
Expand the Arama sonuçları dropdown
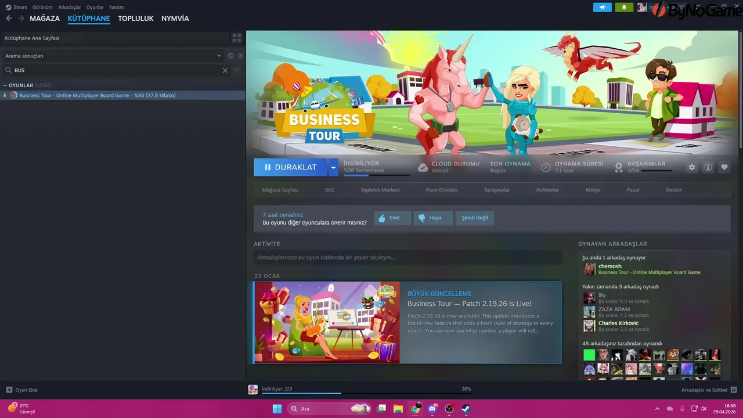click(219, 56)
